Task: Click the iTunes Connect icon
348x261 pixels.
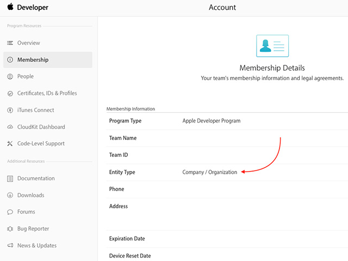Action: click(x=10, y=110)
